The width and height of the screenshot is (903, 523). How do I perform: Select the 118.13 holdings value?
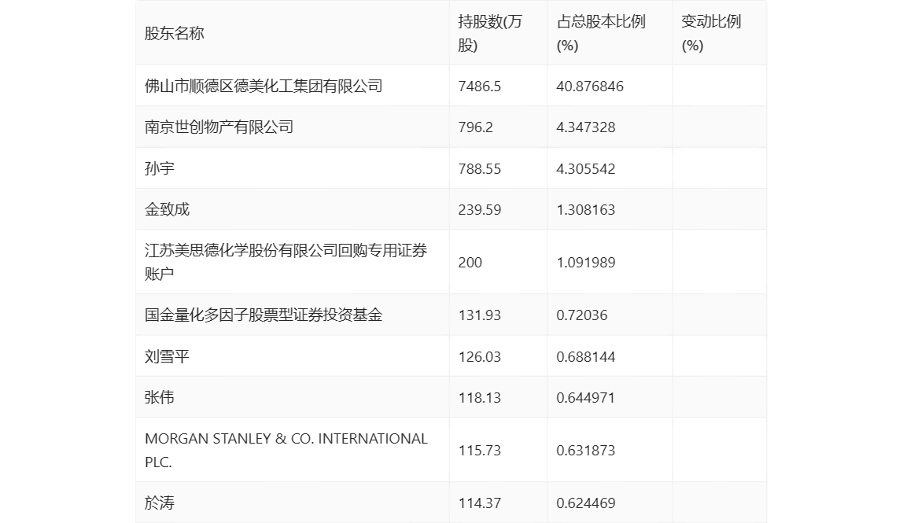[479, 397]
